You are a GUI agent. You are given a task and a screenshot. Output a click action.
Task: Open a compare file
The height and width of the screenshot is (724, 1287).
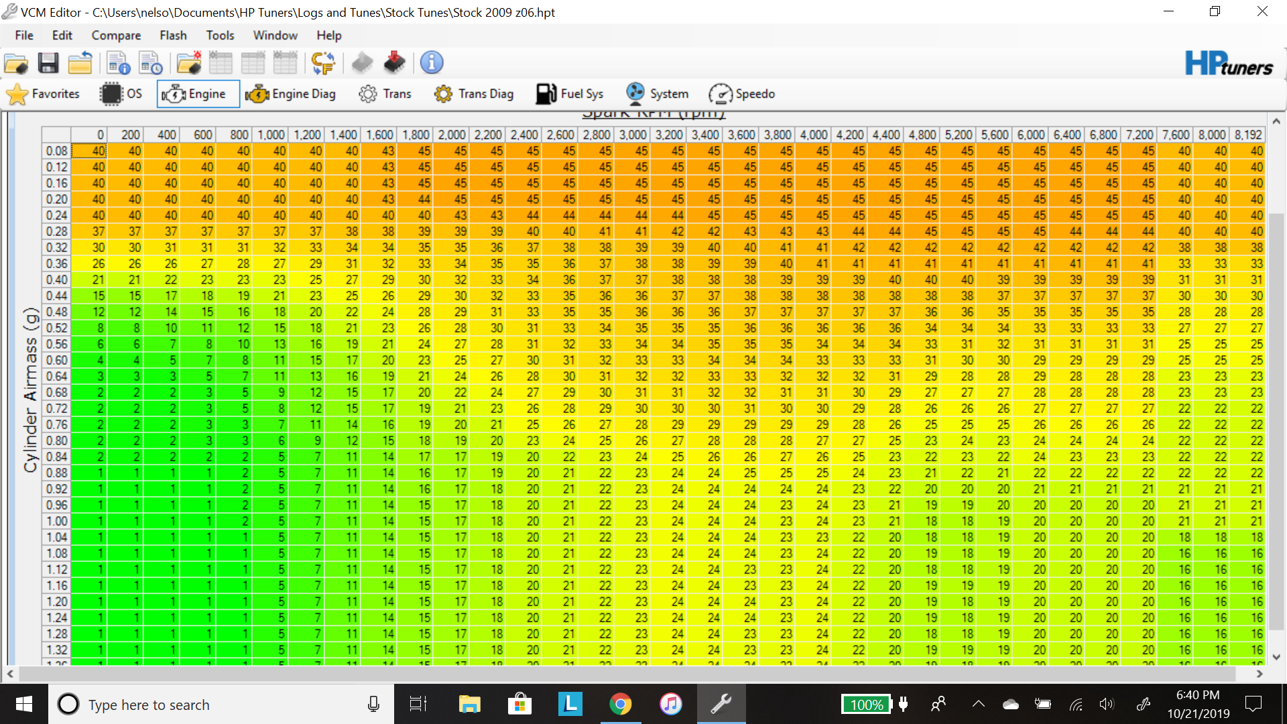[188, 62]
